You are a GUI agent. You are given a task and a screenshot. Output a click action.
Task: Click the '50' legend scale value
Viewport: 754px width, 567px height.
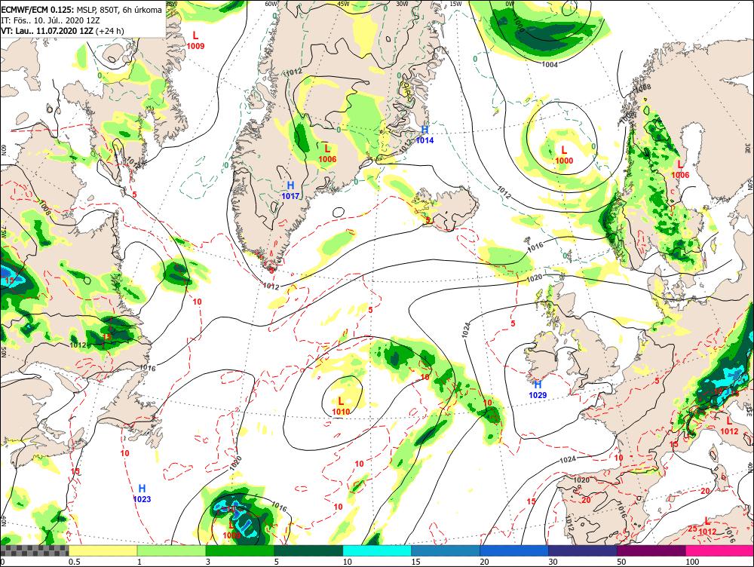(x=621, y=562)
